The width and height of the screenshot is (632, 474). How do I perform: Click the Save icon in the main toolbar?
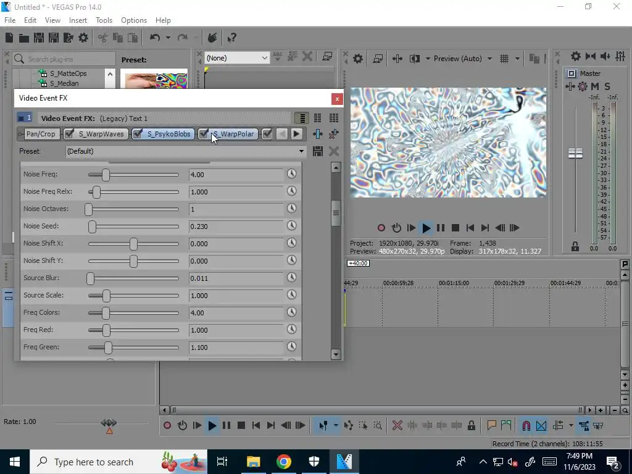[39, 38]
